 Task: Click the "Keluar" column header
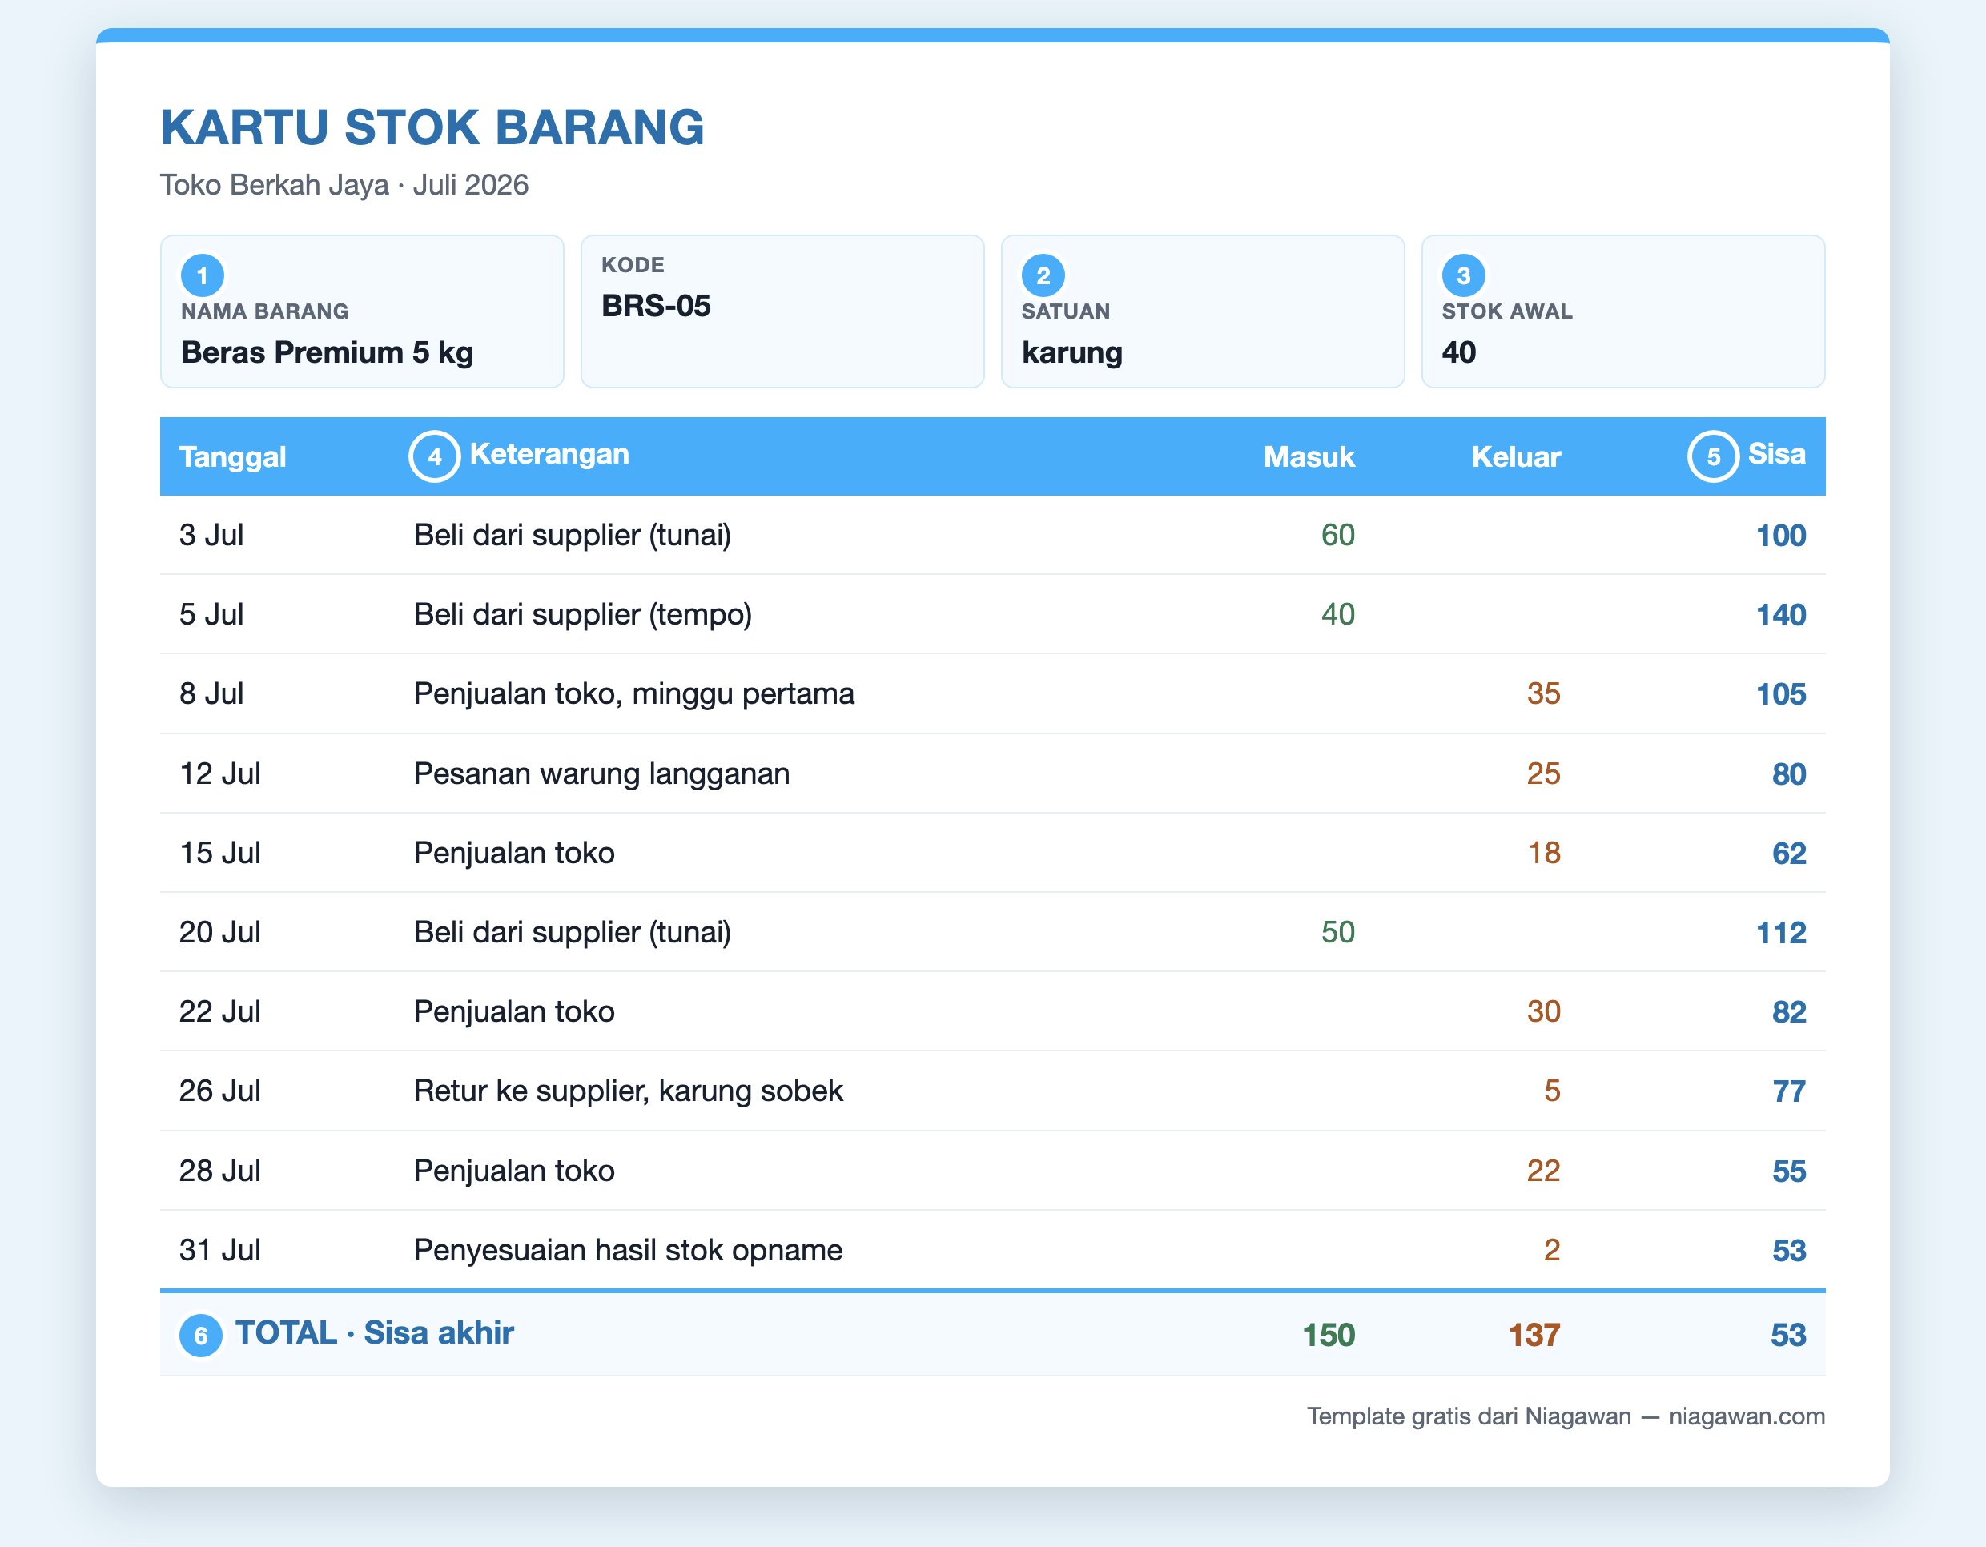click(x=1516, y=456)
